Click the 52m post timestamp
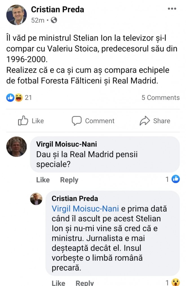 click(37, 20)
